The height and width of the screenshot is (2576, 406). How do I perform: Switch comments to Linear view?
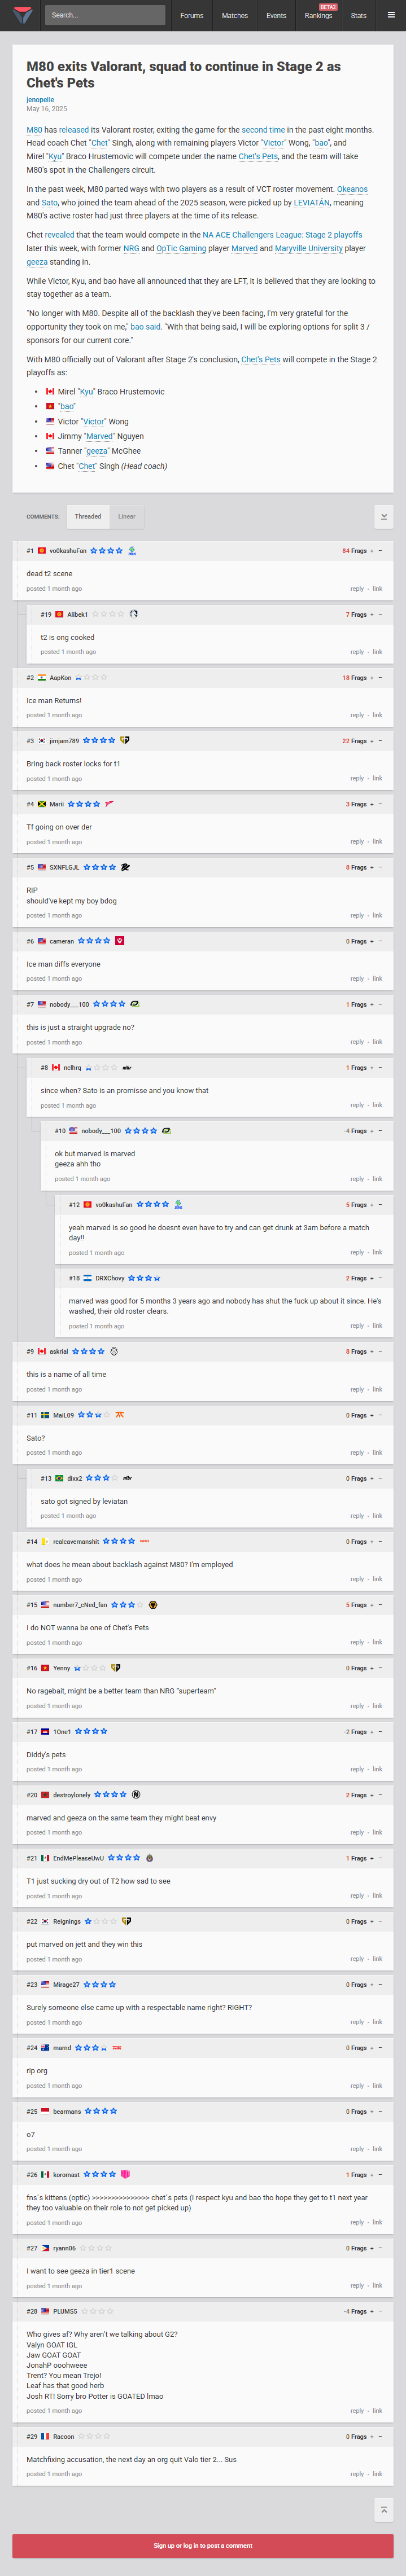click(126, 517)
